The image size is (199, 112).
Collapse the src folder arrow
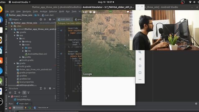17,39
